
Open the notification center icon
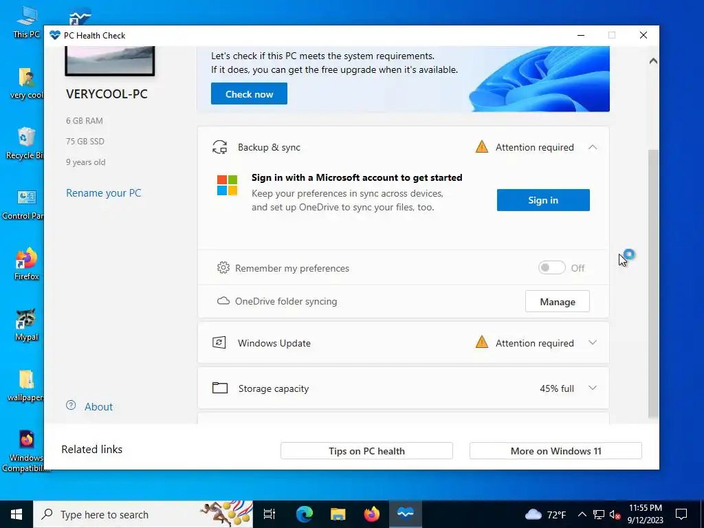click(681, 514)
